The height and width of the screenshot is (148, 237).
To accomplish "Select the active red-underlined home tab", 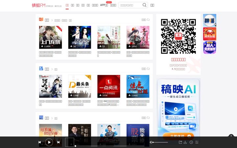I will [x=67, y=5].
